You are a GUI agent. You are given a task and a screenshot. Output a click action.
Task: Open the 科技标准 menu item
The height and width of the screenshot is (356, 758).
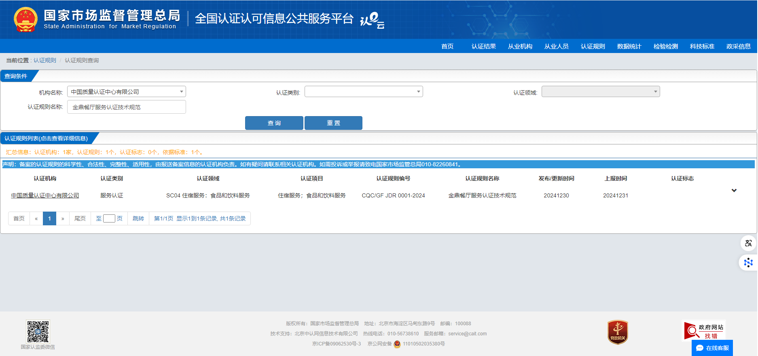pos(702,46)
